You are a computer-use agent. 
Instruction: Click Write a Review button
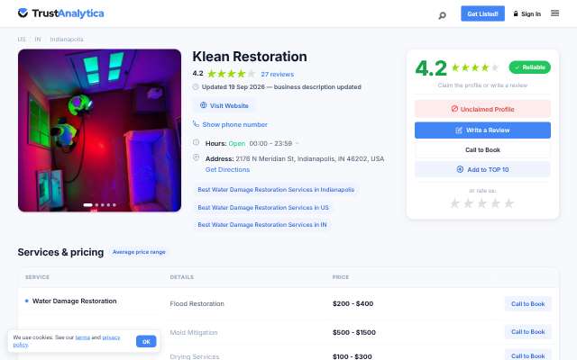482,130
